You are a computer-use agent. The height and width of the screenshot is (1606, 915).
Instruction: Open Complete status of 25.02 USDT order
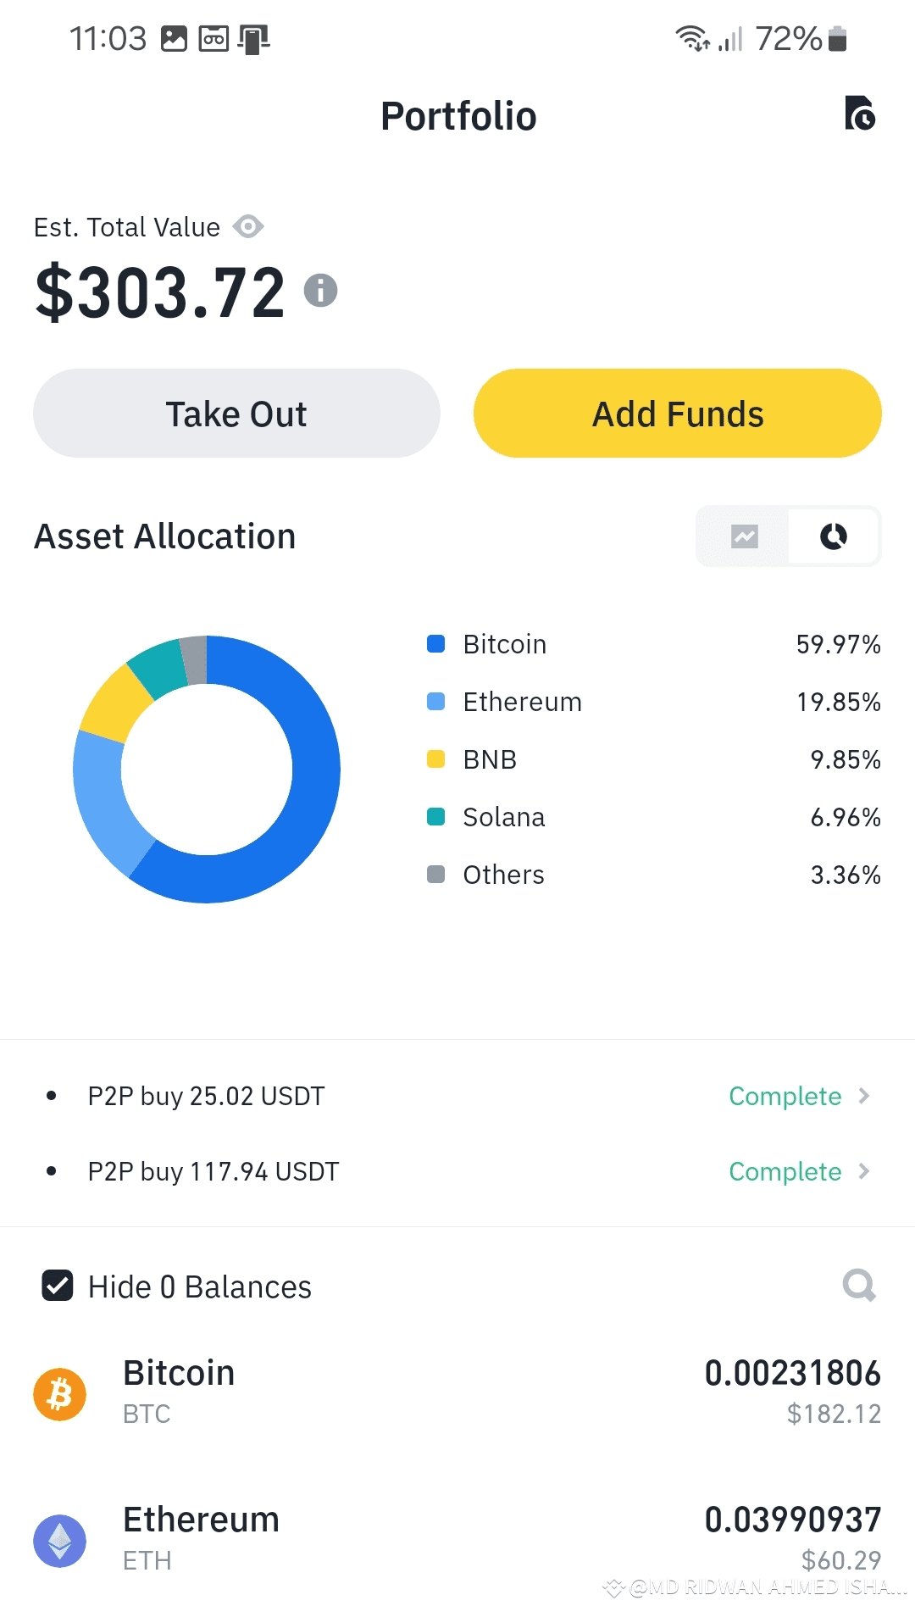tap(785, 1096)
